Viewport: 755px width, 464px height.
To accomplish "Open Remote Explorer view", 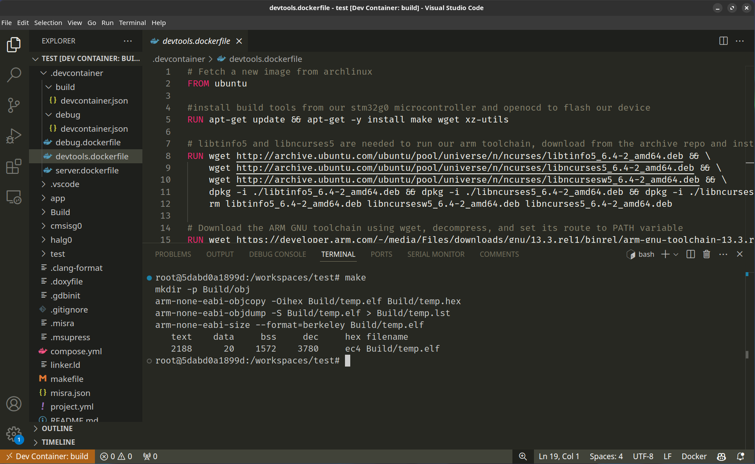I will (x=14, y=197).
